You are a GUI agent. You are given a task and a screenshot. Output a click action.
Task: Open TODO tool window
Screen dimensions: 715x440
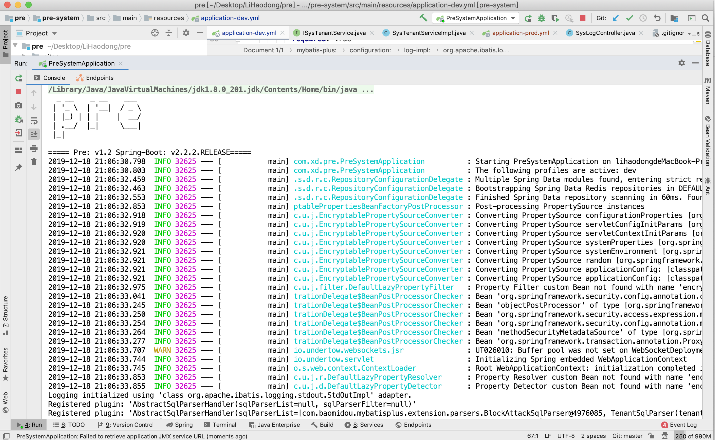coord(69,425)
